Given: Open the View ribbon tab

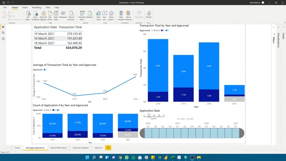Looking at the screenshot, I should click(x=48, y=8).
